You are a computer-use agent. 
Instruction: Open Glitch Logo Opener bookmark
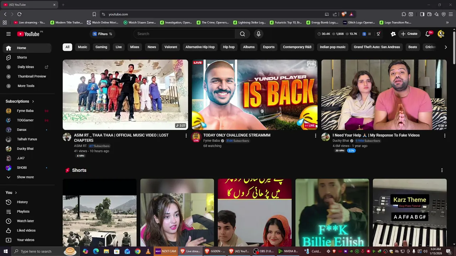point(359,22)
